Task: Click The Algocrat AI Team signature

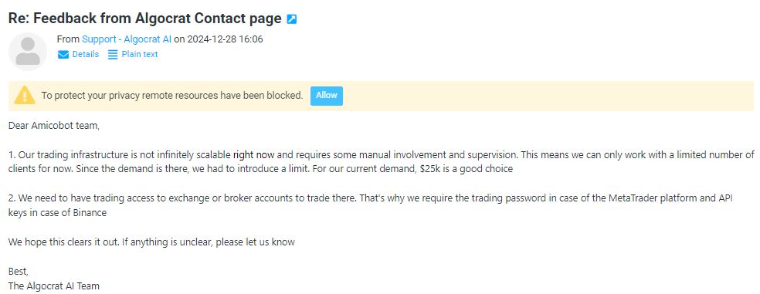Action: click(x=54, y=286)
